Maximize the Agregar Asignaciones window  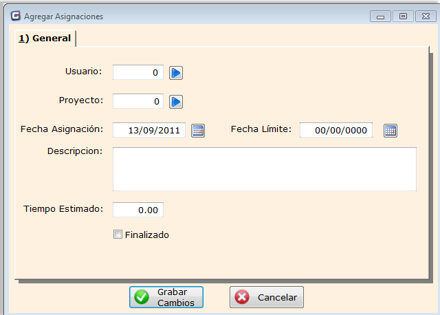click(403, 16)
